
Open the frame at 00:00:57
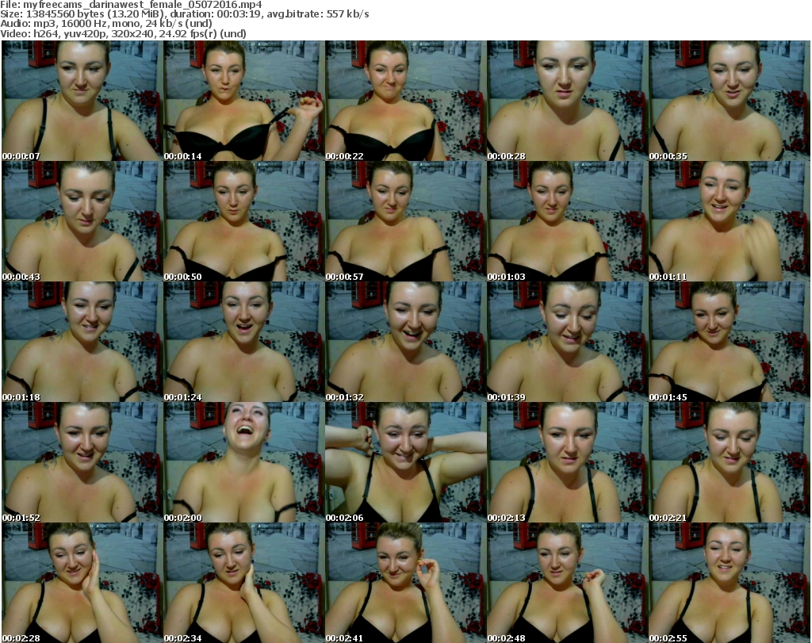click(405, 221)
